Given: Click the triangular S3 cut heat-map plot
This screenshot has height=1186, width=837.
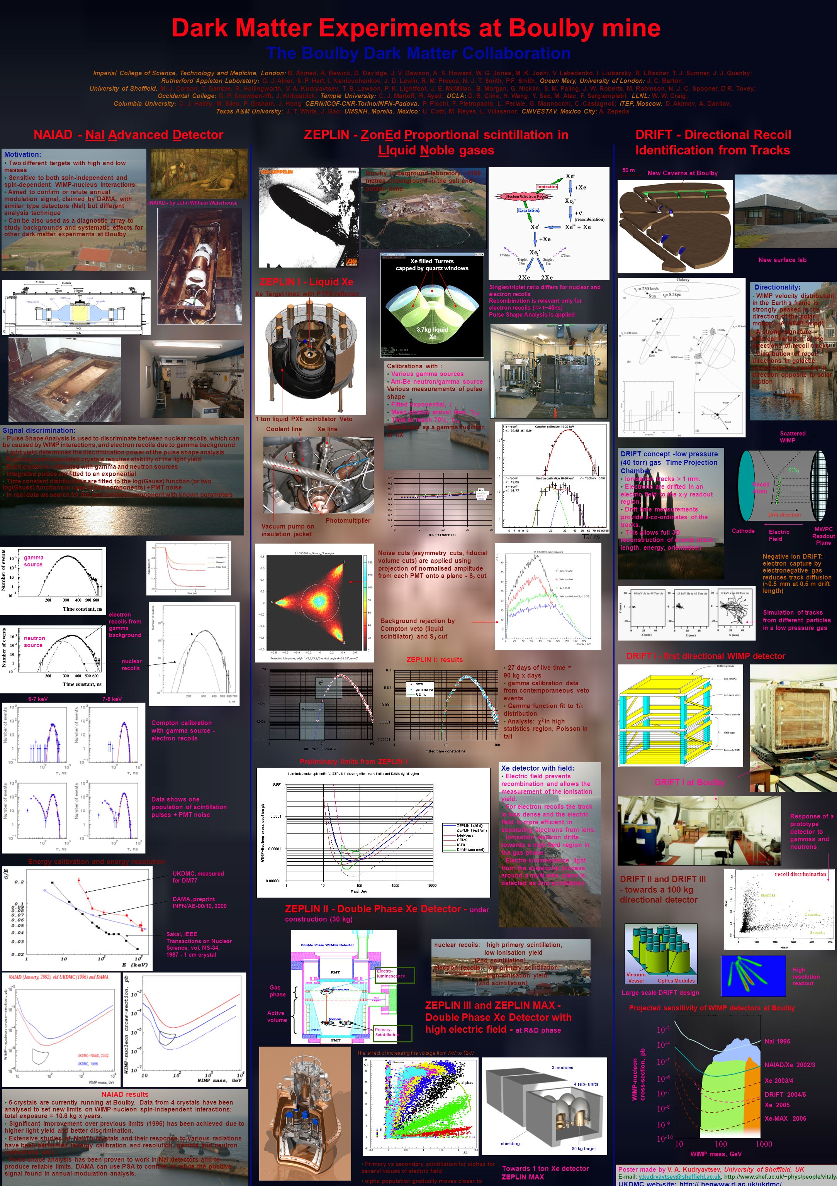Looking at the screenshot, I should pyautogui.click(x=315, y=603).
